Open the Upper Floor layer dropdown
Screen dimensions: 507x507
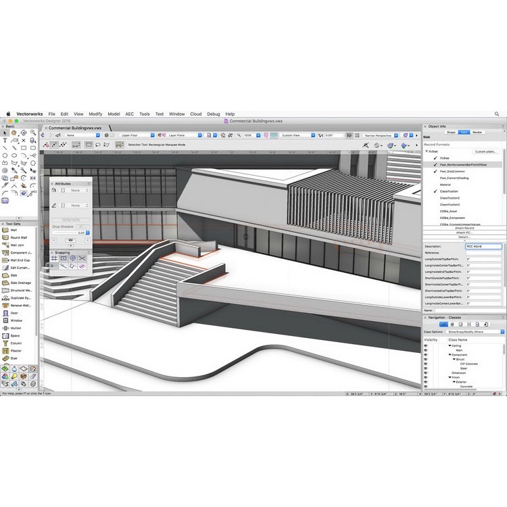140,135
